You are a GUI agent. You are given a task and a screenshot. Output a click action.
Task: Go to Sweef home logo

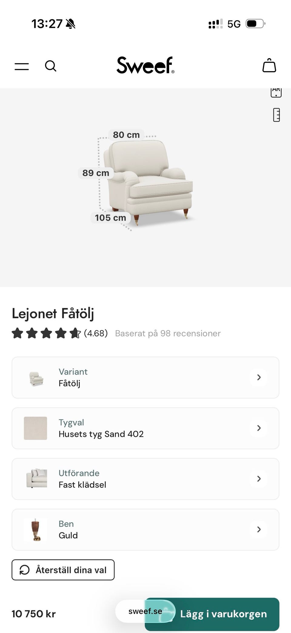[145, 65]
